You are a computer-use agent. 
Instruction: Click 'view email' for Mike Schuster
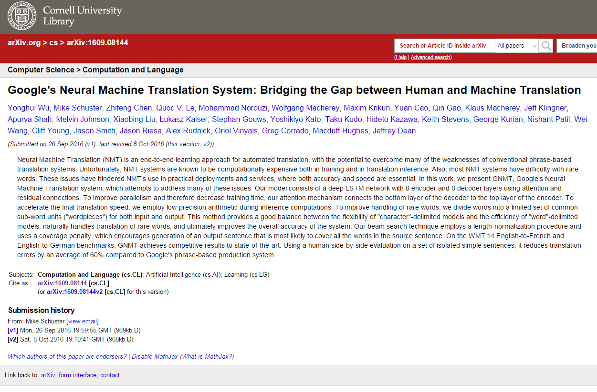(83, 322)
